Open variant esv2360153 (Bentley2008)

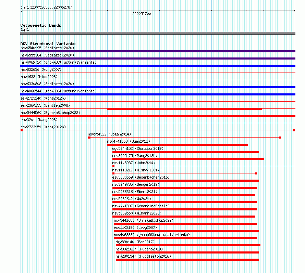[45, 105]
